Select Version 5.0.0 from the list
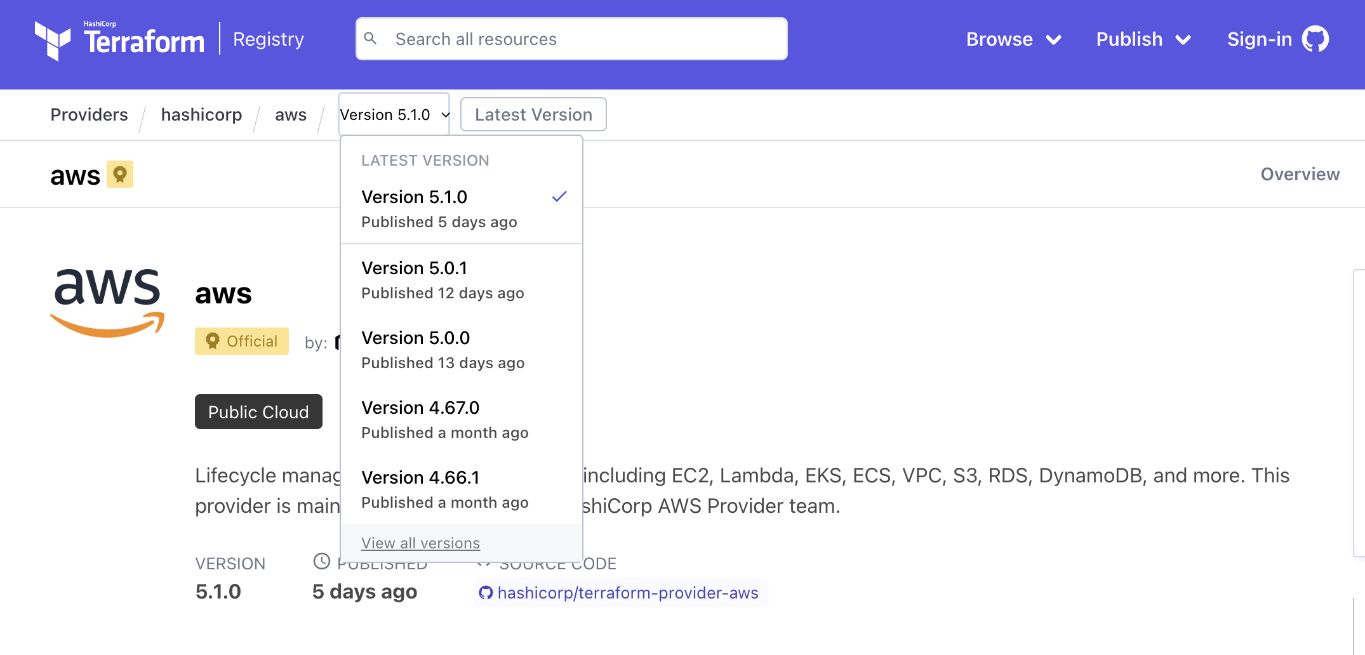Screen dimensions: 1365x655 [x=462, y=350]
